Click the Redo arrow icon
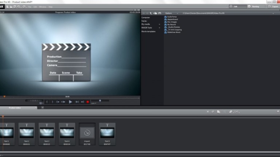Viewport: 280px width, 157px height. (x=24, y=7)
